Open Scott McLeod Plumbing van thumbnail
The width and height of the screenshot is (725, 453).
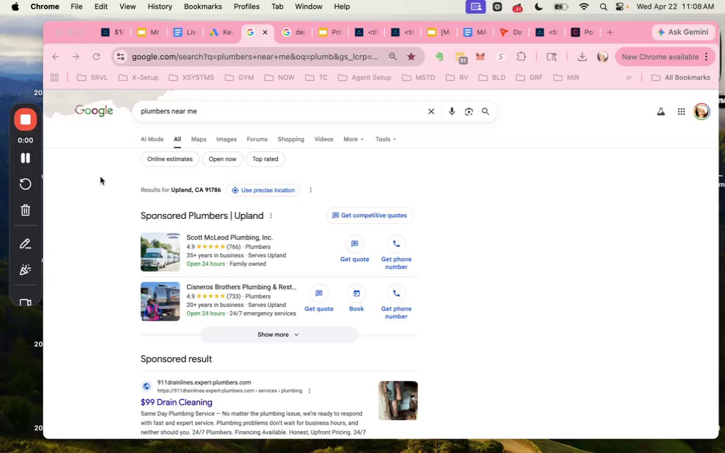pos(160,252)
